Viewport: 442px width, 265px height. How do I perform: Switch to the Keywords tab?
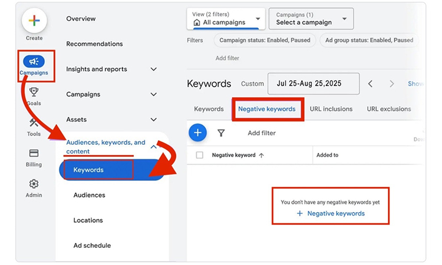[x=209, y=109]
